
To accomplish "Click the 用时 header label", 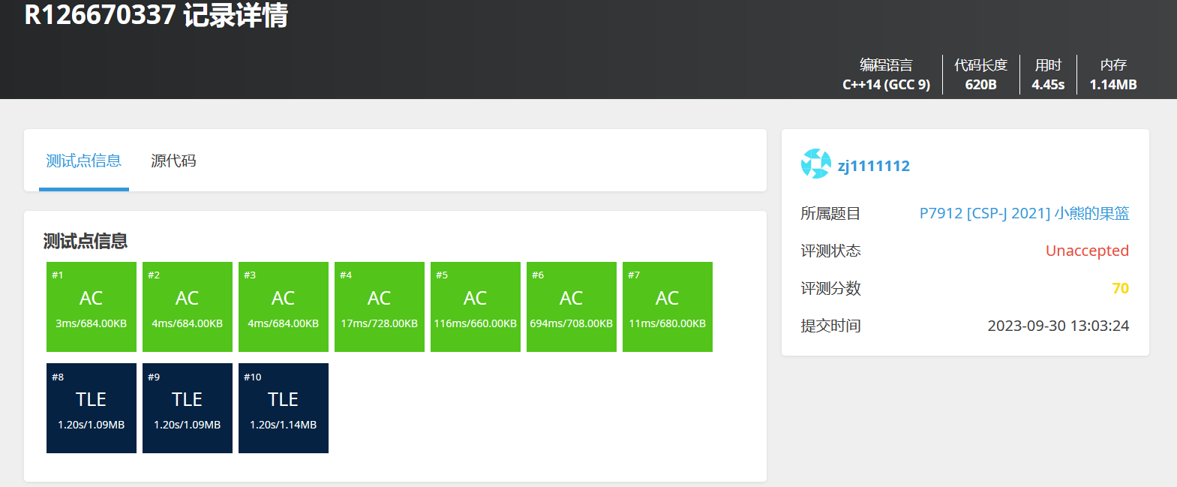I will tap(1048, 65).
